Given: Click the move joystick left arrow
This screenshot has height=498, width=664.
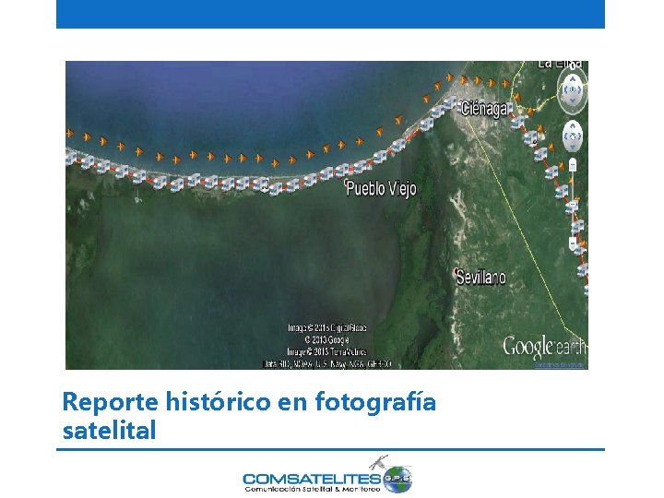Looking at the screenshot, I should (x=565, y=136).
